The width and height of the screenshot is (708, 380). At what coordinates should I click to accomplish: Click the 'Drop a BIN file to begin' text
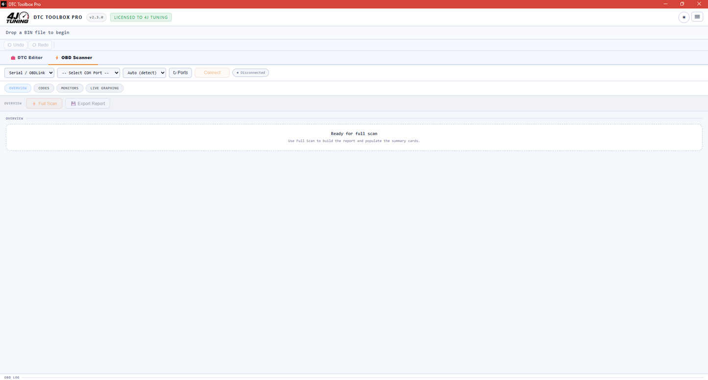(38, 32)
